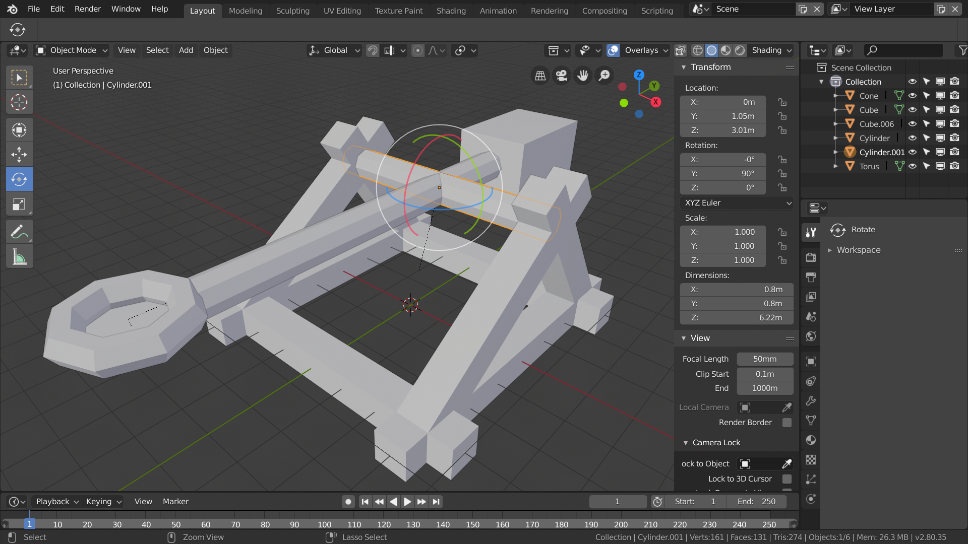Viewport: 968px width, 544px height.
Task: Open the Render menu
Action: point(88,9)
